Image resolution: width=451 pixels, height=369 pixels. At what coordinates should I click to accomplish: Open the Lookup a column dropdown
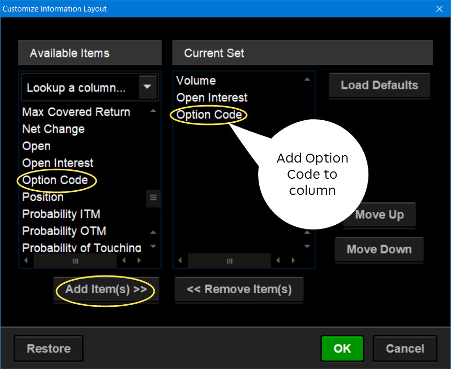(147, 87)
